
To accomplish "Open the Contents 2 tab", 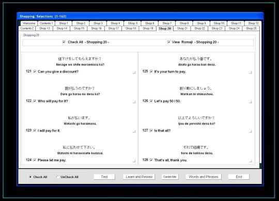I will point(27,28).
